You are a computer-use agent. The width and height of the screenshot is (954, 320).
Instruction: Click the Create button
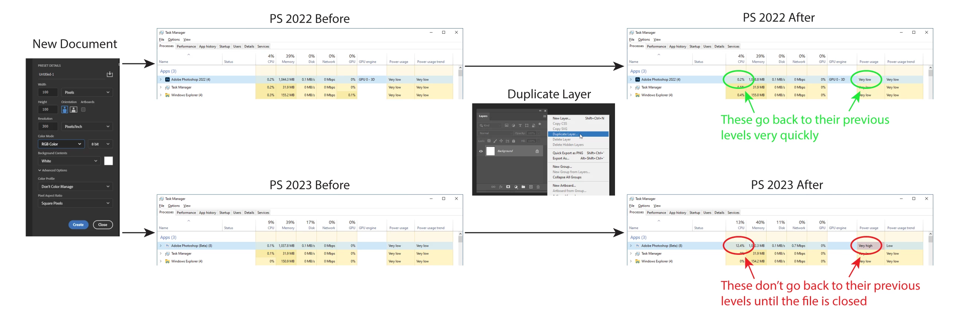pyautogui.click(x=78, y=225)
